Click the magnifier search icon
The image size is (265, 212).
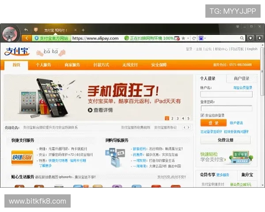pos(242,38)
